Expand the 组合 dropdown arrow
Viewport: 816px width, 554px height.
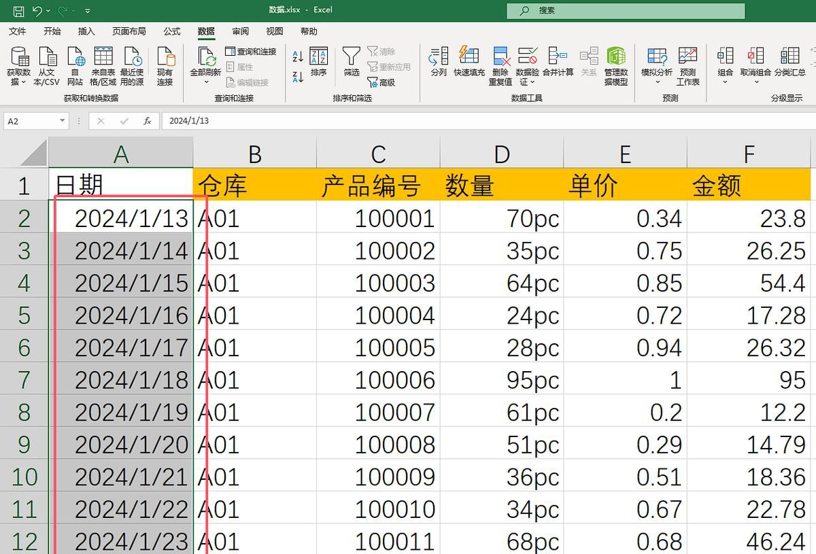[x=726, y=82]
